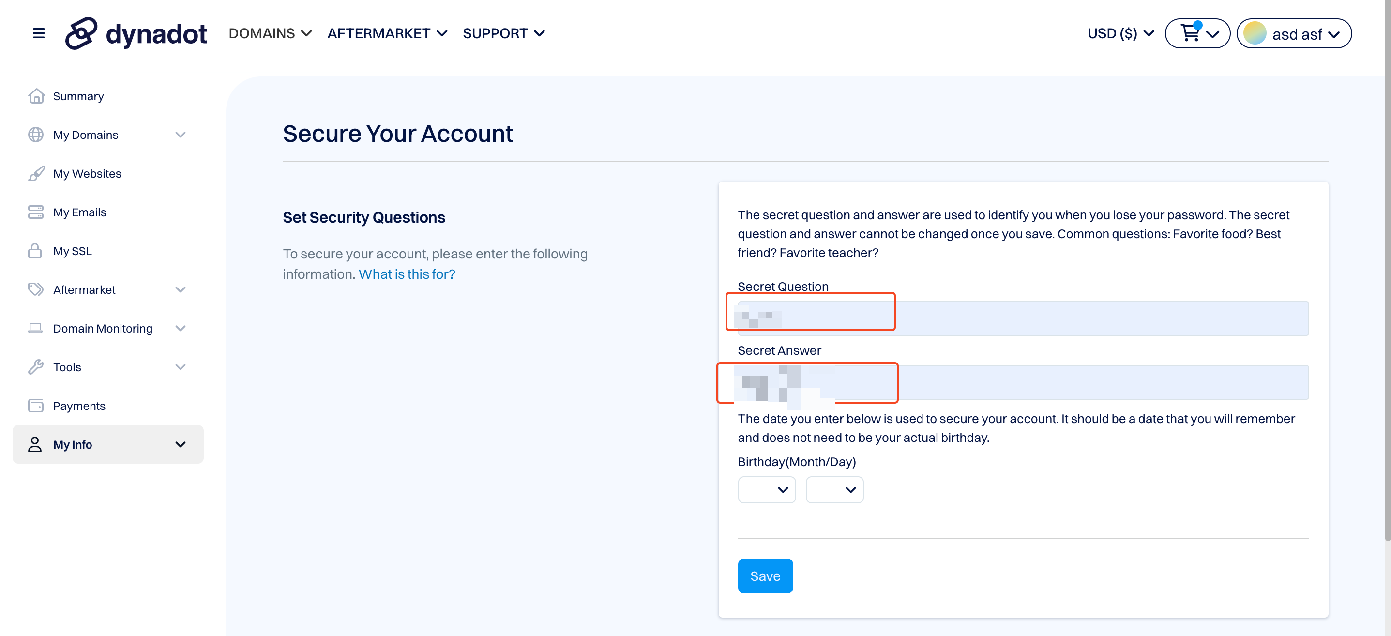Click the Dynadot logo

coord(136,33)
